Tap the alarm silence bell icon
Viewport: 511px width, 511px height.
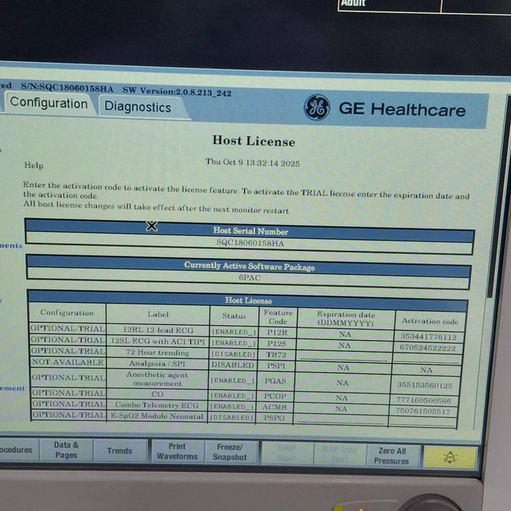(x=450, y=458)
